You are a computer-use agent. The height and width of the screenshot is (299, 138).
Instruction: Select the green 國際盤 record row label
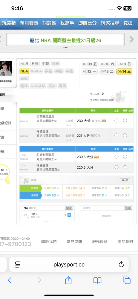pyautogui.click(x=31, y=188)
